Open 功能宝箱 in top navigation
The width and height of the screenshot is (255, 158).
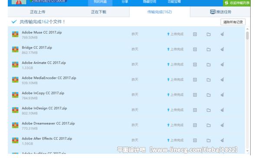(174, 2)
